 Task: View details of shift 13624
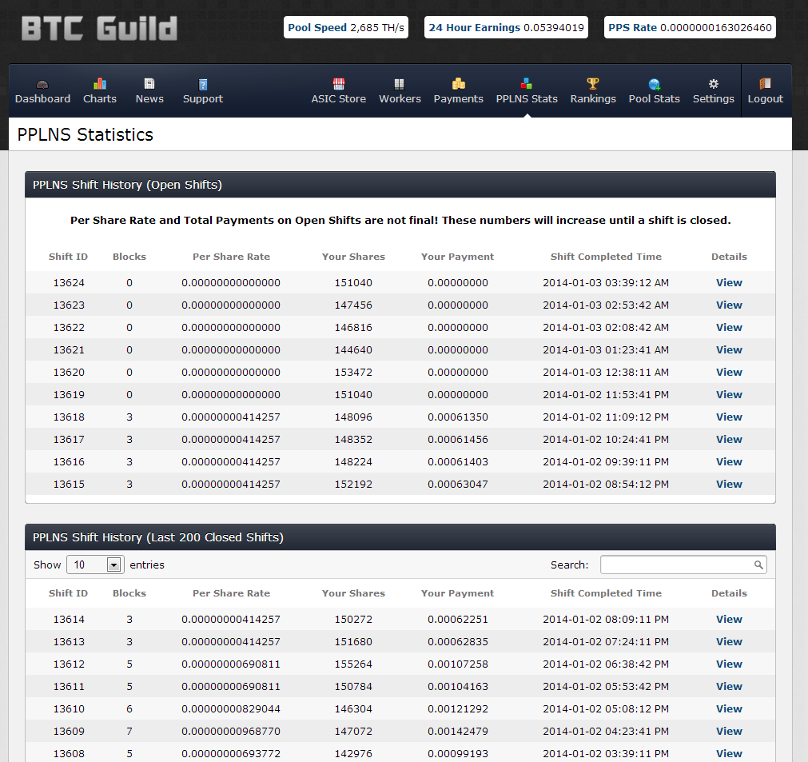point(729,282)
